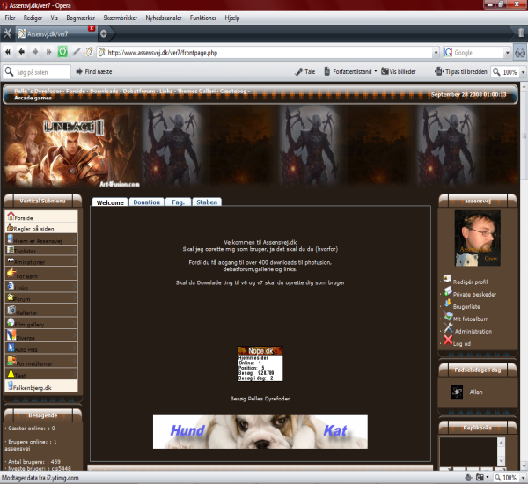Expand For medlemer submenu item
Screen dimensions: 528x484
coord(41,361)
